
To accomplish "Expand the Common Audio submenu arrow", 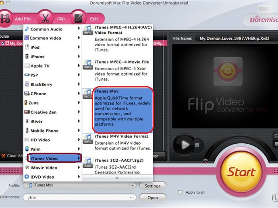I will pos(79,28).
